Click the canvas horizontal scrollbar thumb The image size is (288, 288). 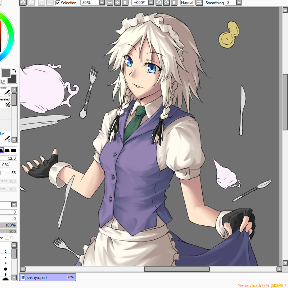pos(177,269)
